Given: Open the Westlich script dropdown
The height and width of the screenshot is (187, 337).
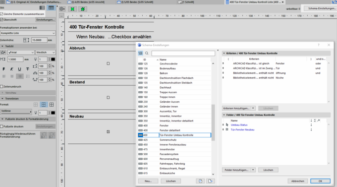Looking at the screenshot, I should [x=46, y=52].
